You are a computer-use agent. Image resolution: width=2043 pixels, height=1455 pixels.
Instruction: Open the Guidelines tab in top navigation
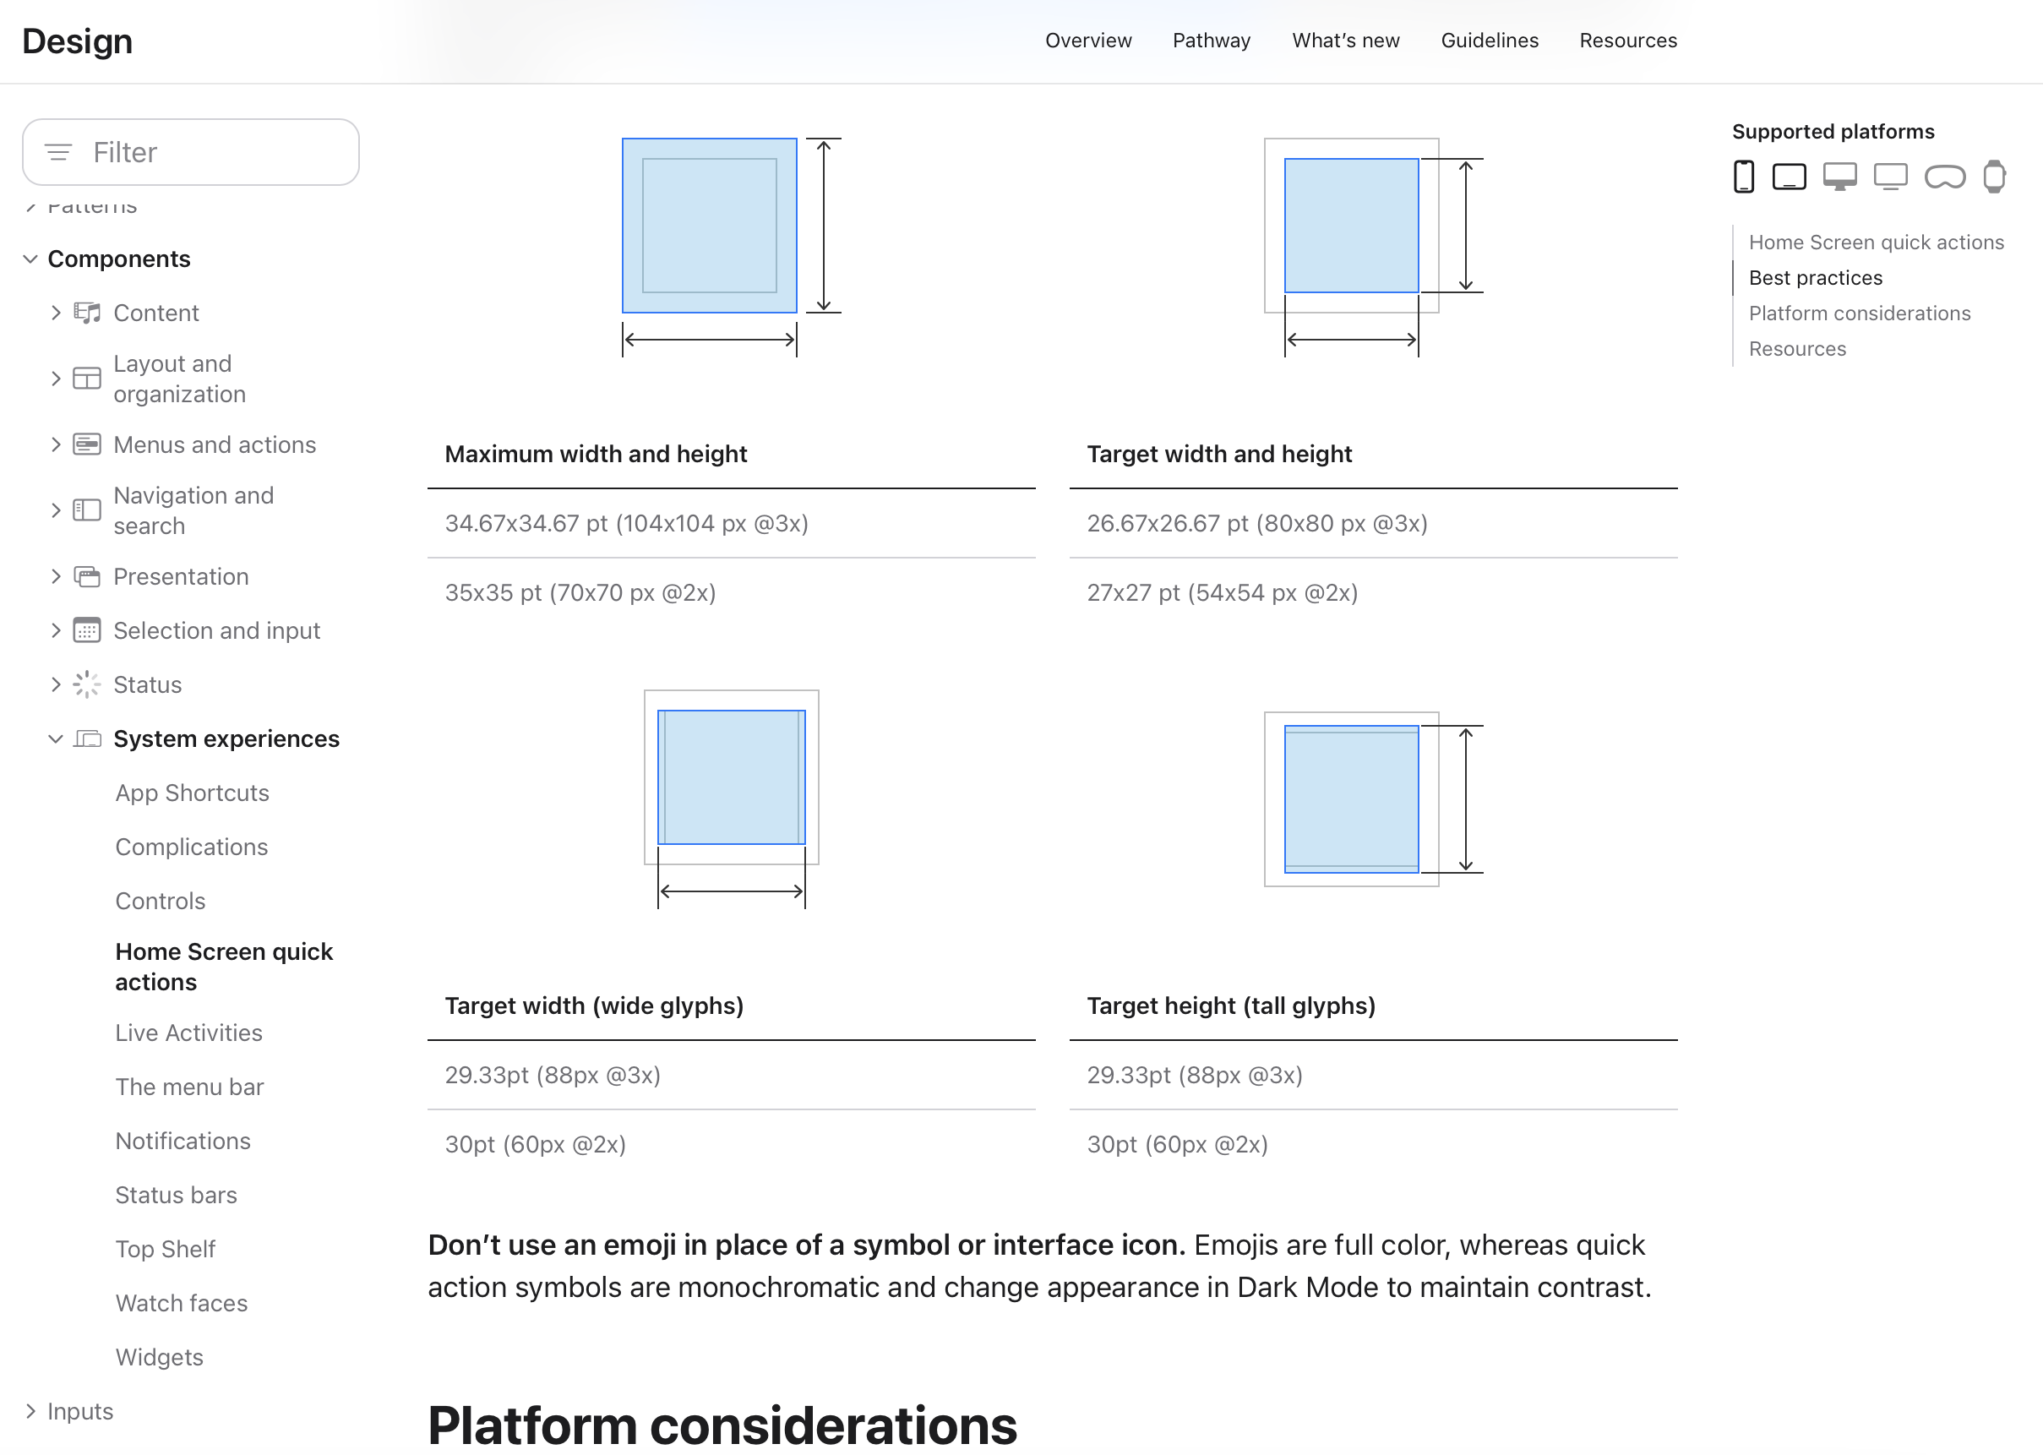(1489, 41)
